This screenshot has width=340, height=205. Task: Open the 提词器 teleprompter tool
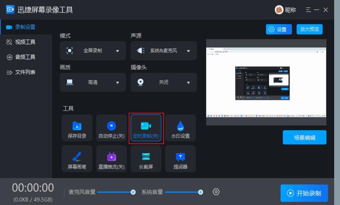[x=180, y=159]
